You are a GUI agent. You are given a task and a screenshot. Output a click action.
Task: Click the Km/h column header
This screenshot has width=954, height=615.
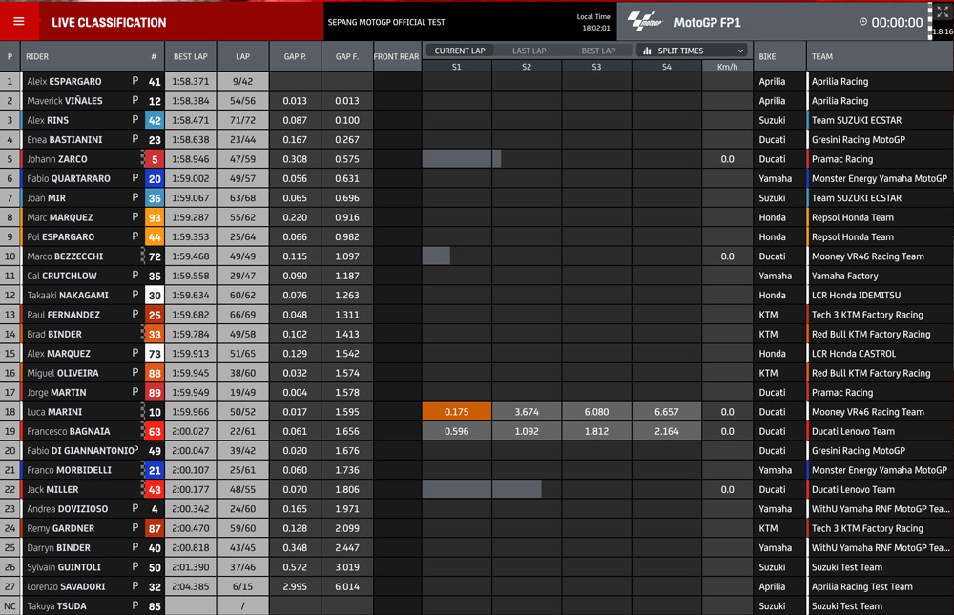coord(727,67)
